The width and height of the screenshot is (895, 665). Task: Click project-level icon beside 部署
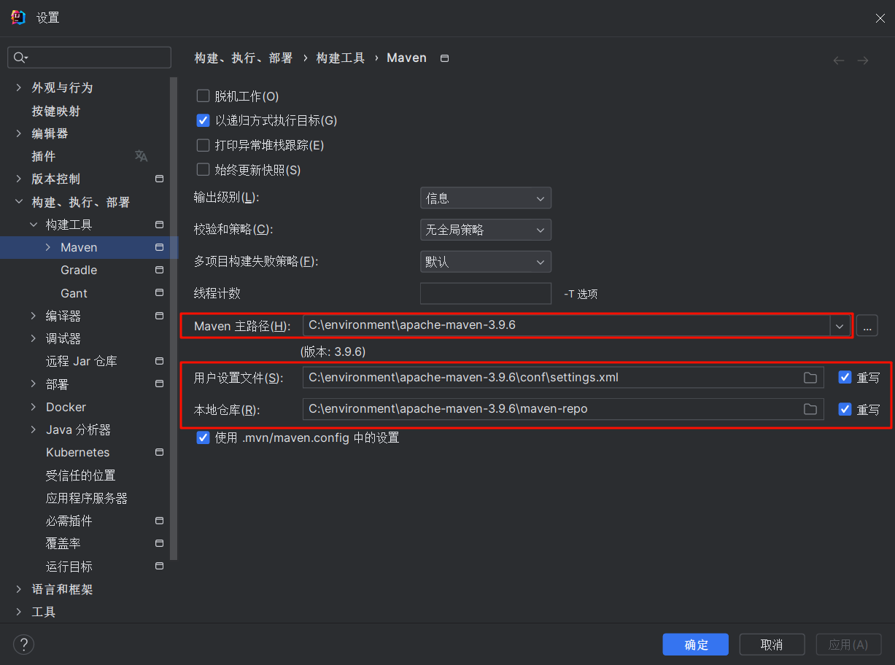[x=159, y=384]
